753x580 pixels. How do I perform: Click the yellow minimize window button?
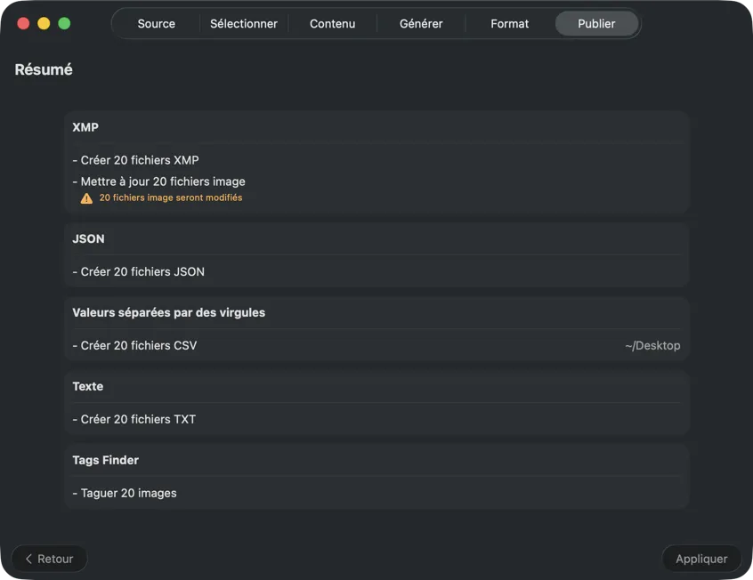click(x=44, y=23)
